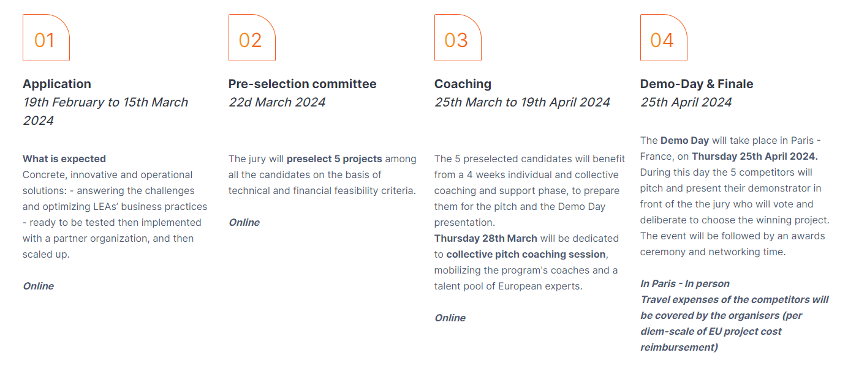Select the Application heading
Image resolution: width=848 pixels, height=377 pixels.
(57, 84)
